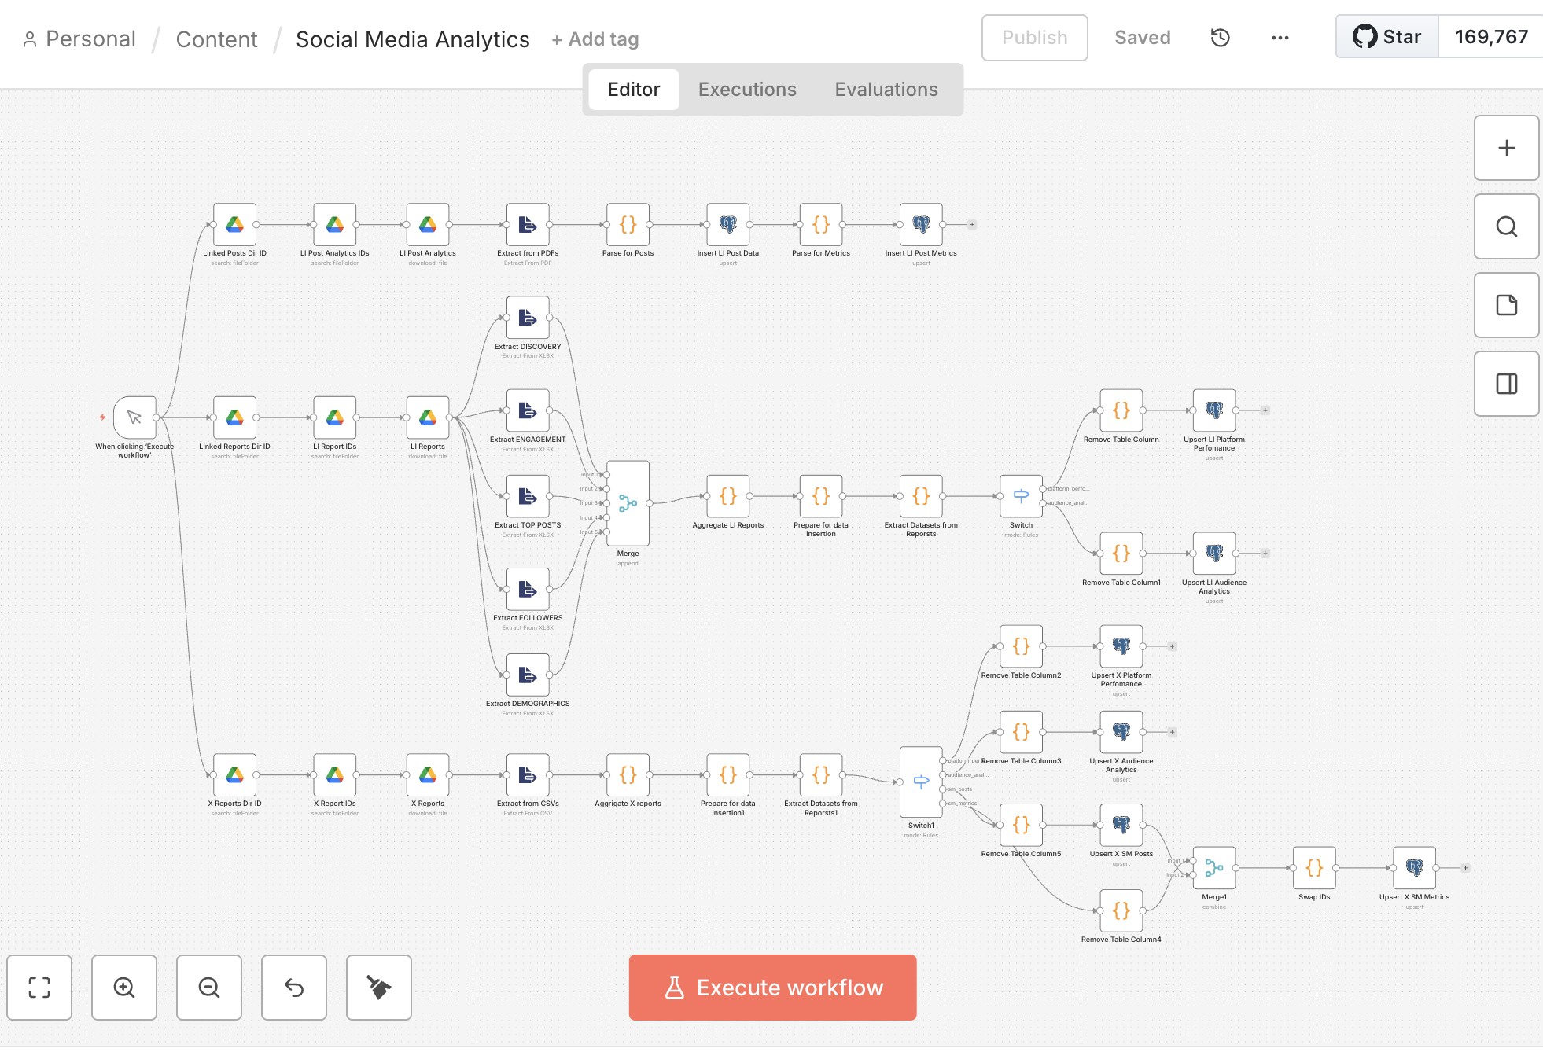1543x1052 pixels.
Task: Toggle the side panel with the bottom sidebar icon
Action: pyautogui.click(x=1506, y=384)
